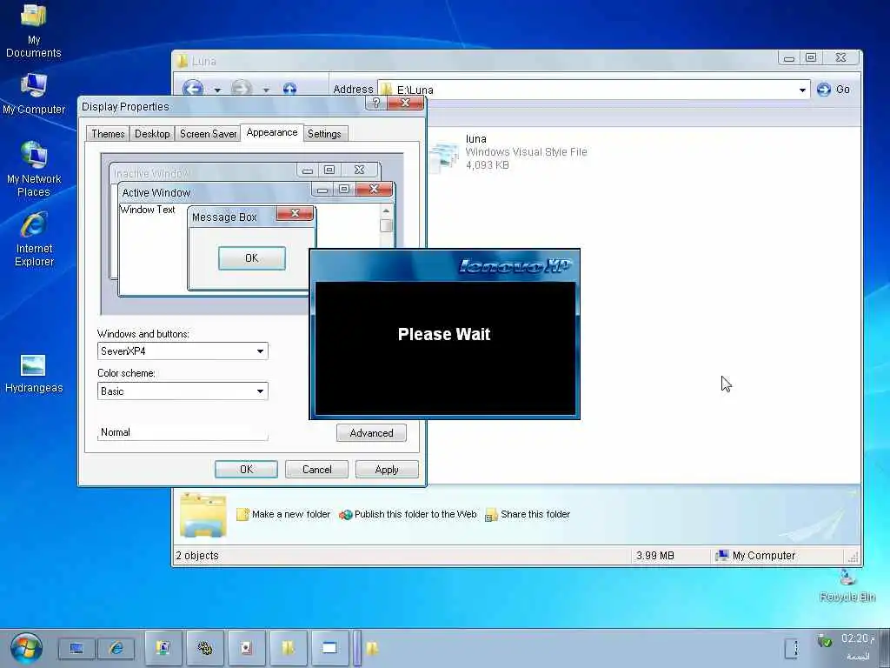Click the Address bar path field
This screenshot has height=668, width=890.
pyautogui.click(x=593, y=90)
